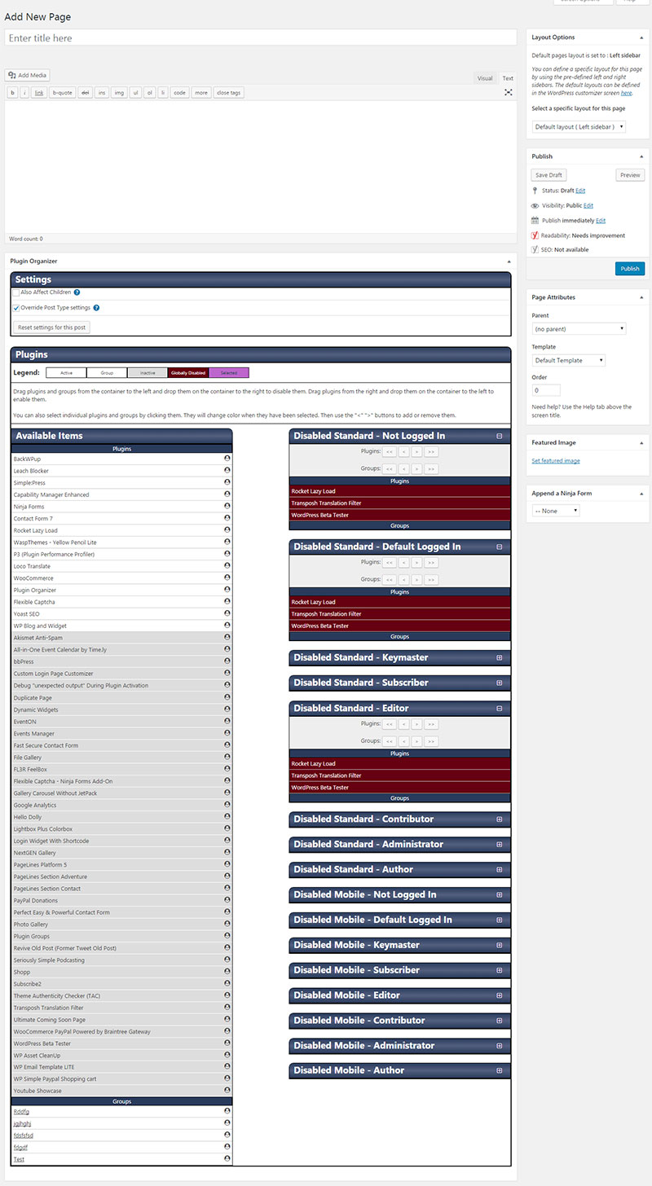This screenshot has height=1186, width=652.
Task: Click the Set featured image link
Action: pyautogui.click(x=556, y=461)
